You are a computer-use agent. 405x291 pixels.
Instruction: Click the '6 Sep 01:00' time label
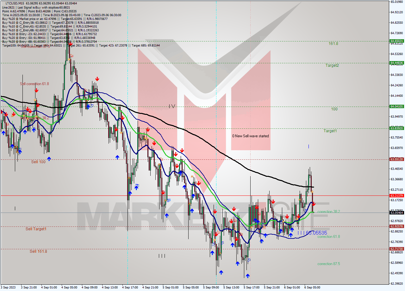click(x=292, y=288)
